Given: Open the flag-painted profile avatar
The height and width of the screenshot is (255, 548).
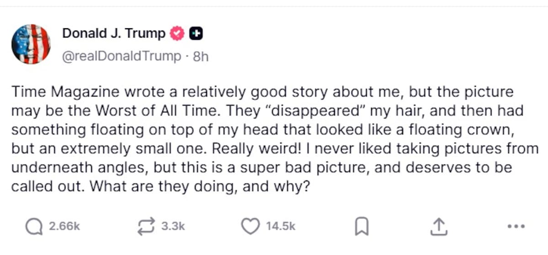Looking at the screenshot, I should (31, 44).
